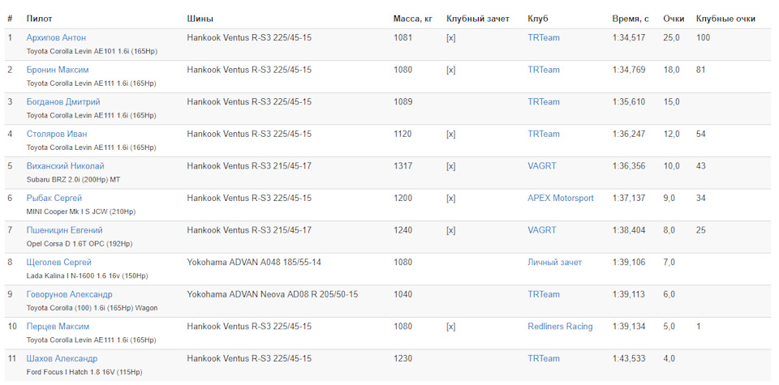The image size is (779, 385).
Task: Open TRTeam club link in first row
Action: point(544,38)
